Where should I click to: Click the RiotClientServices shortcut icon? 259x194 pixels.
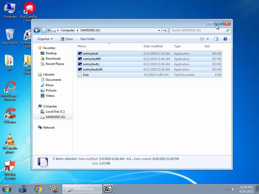(29, 12)
